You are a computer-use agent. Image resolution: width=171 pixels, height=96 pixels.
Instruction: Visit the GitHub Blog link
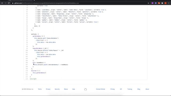pos(139,89)
